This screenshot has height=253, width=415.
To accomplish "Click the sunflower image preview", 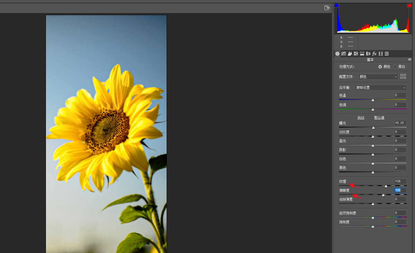I will pyautogui.click(x=106, y=134).
